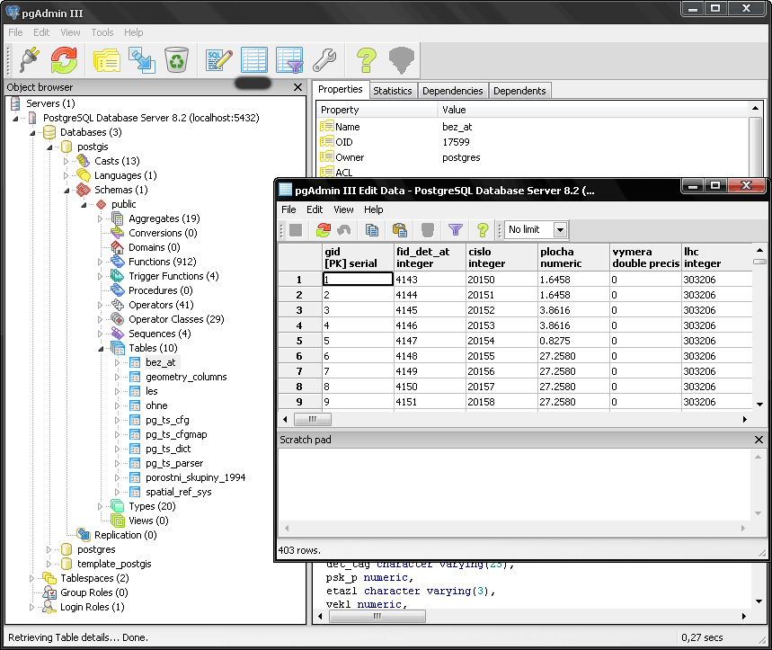This screenshot has width=772, height=650.
Task: Expand Login Roles (1) node
Action: pyautogui.click(x=32, y=607)
